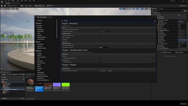Click the Lit view mode button
The height and width of the screenshot is (106, 188).
(x=13, y=9)
